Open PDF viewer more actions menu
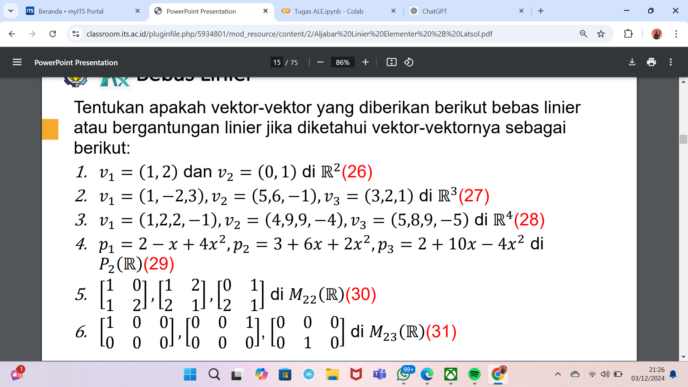This screenshot has width=688, height=387. pyautogui.click(x=671, y=62)
